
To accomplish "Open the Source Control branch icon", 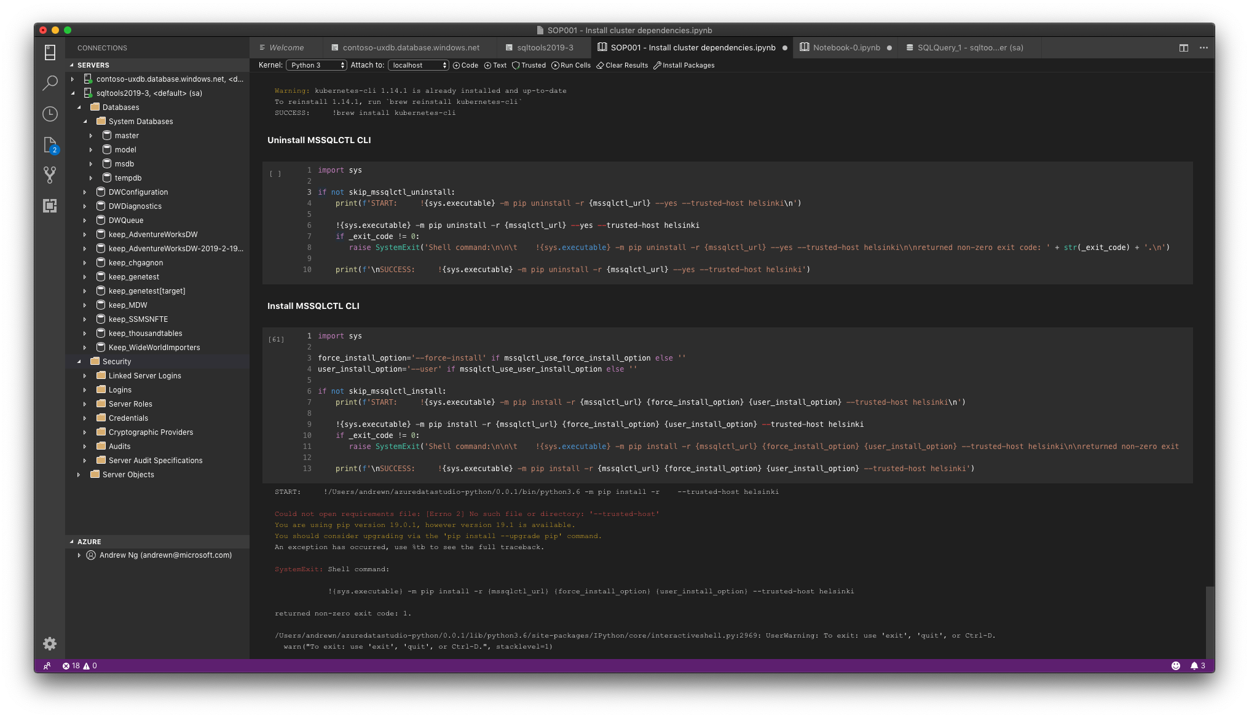I will tap(50, 175).
